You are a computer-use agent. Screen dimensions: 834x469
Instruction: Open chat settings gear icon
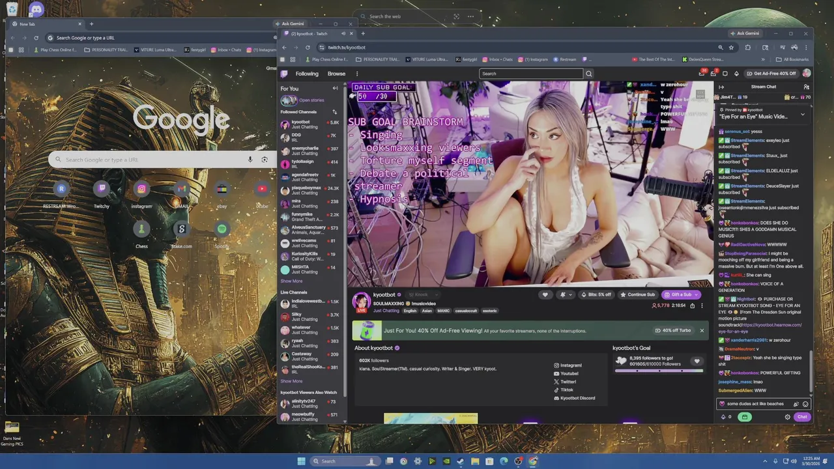click(x=787, y=417)
